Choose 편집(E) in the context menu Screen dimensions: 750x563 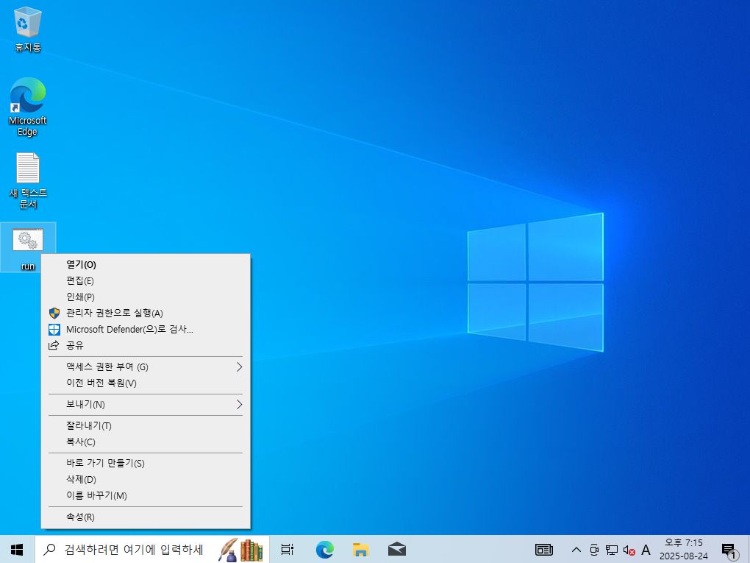coord(146,280)
